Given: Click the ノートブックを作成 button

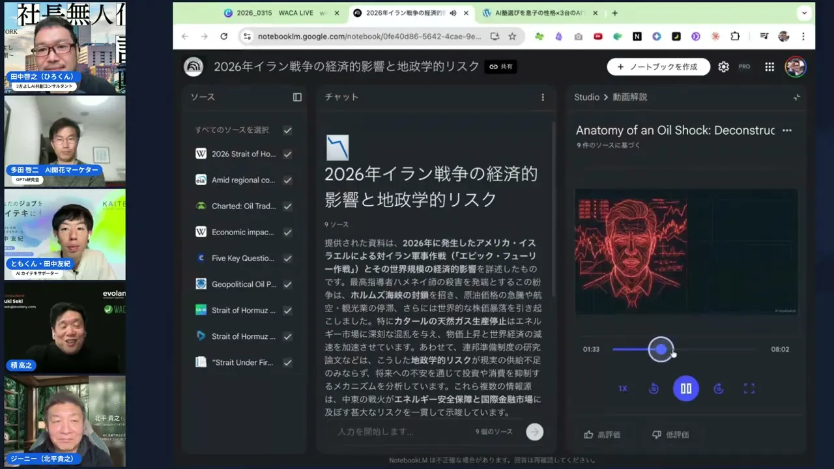Looking at the screenshot, I should (x=658, y=66).
